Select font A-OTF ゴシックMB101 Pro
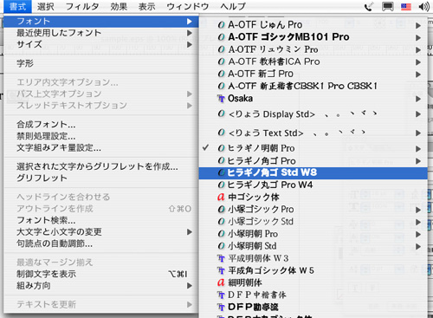Image resolution: width=433 pixels, height=318 pixels. point(313,37)
